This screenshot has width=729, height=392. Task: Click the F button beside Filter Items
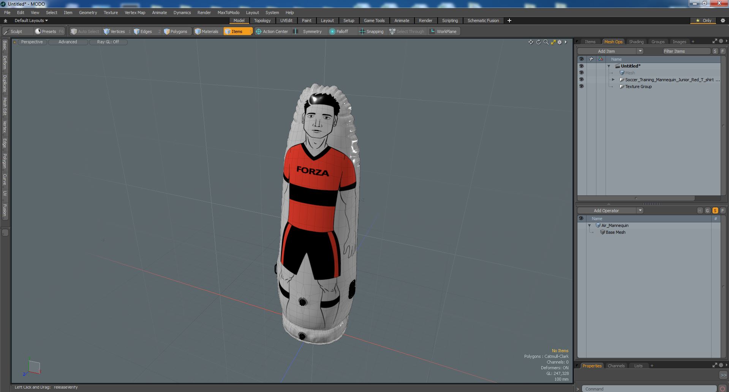[x=723, y=51]
